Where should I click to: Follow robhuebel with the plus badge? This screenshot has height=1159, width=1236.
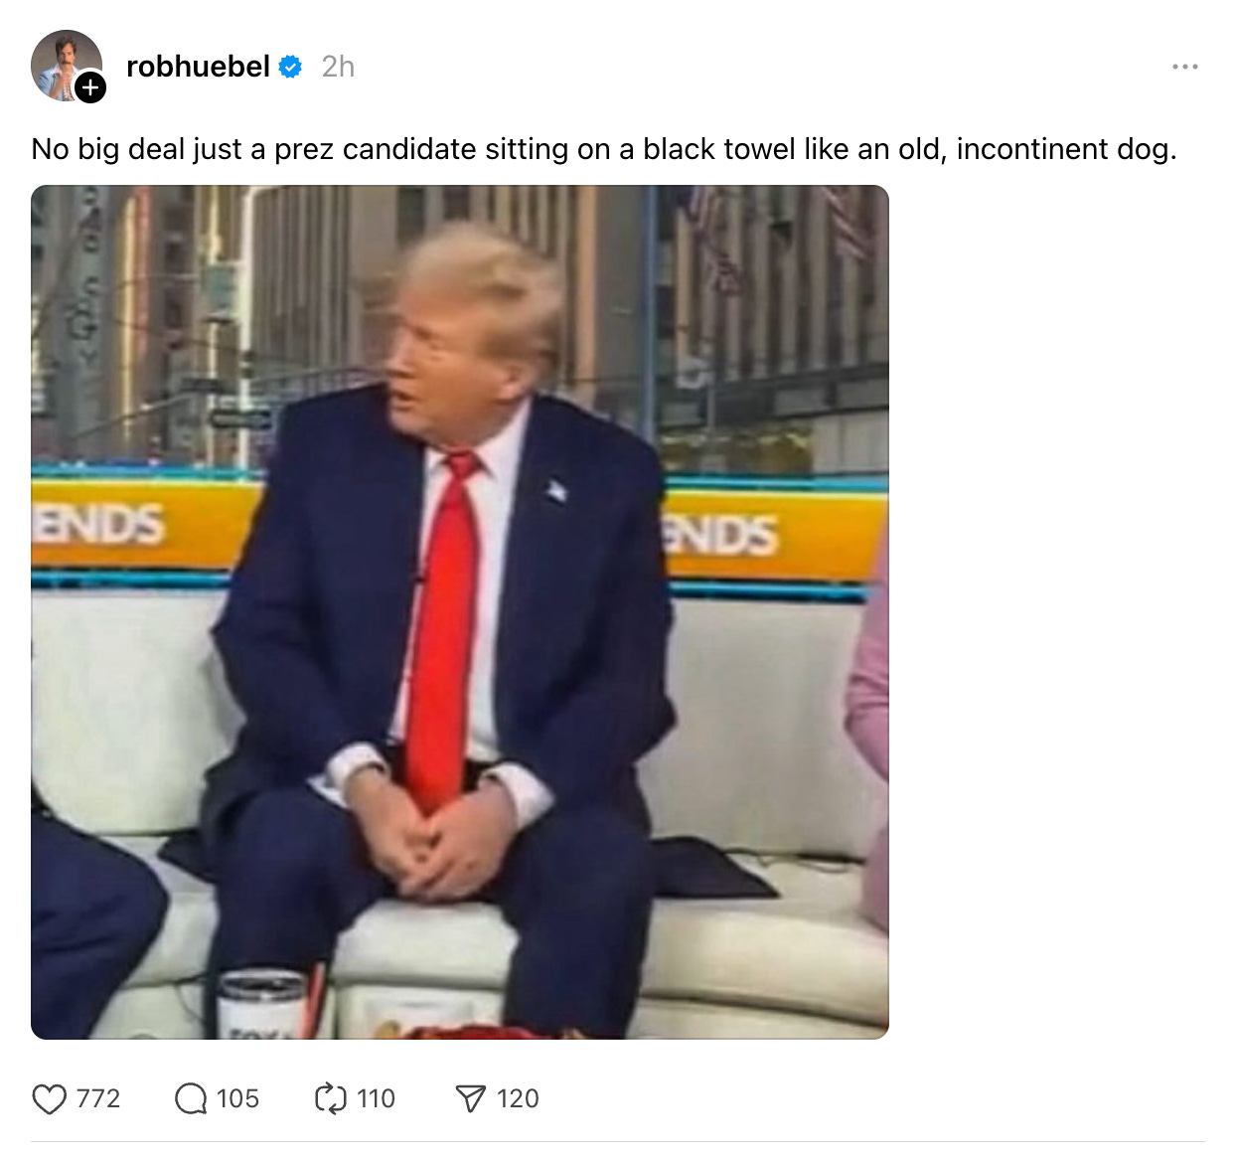(90, 88)
